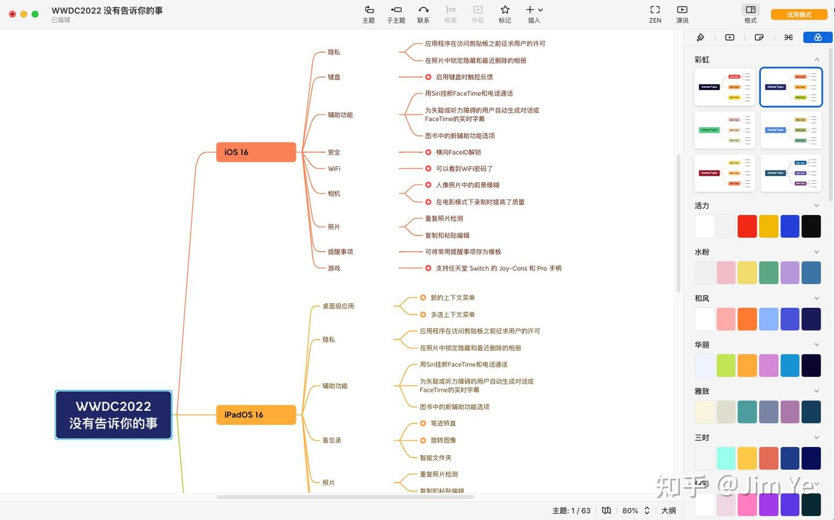Click the marker icon on 人像照片中的前景模糊
The image size is (835, 520).
point(429,185)
